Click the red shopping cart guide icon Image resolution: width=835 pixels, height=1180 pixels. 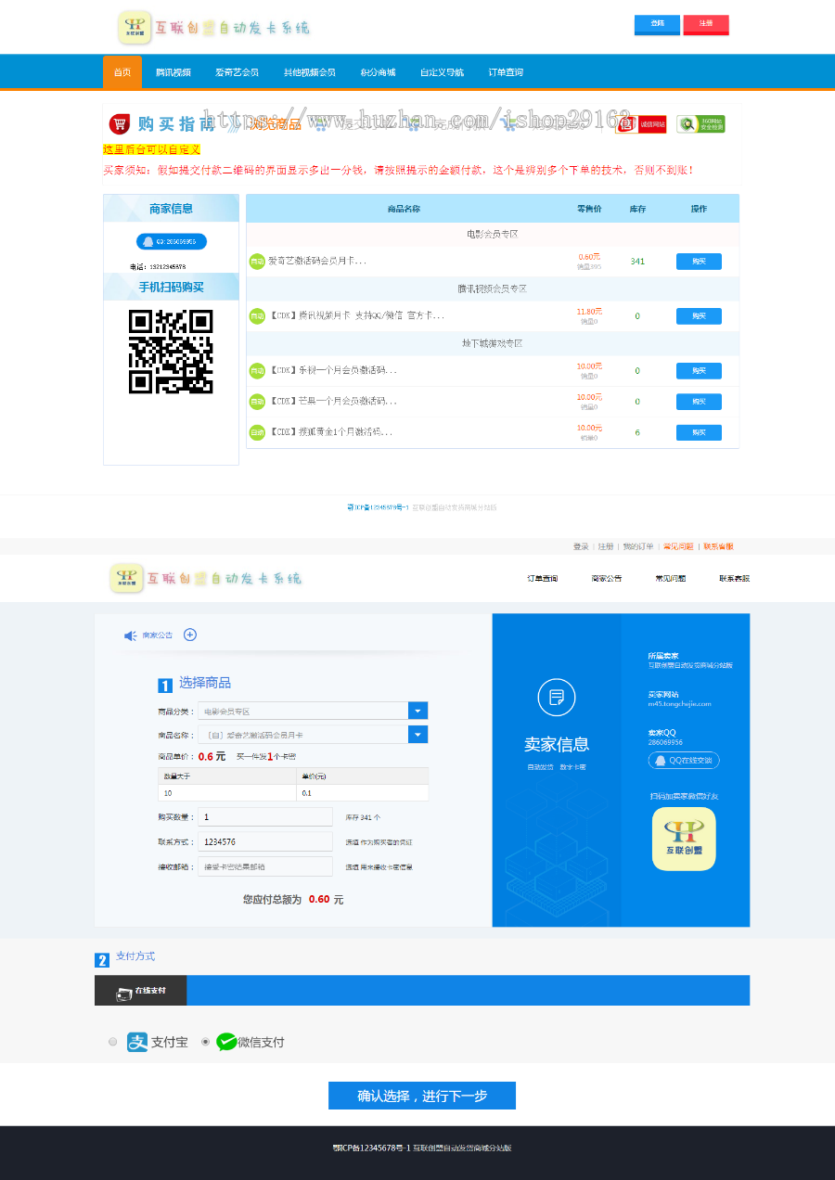pyautogui.click(x=119, y=124)
